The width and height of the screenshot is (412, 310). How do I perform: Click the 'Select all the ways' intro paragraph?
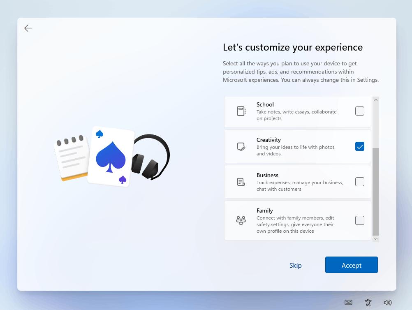[301, 72]
